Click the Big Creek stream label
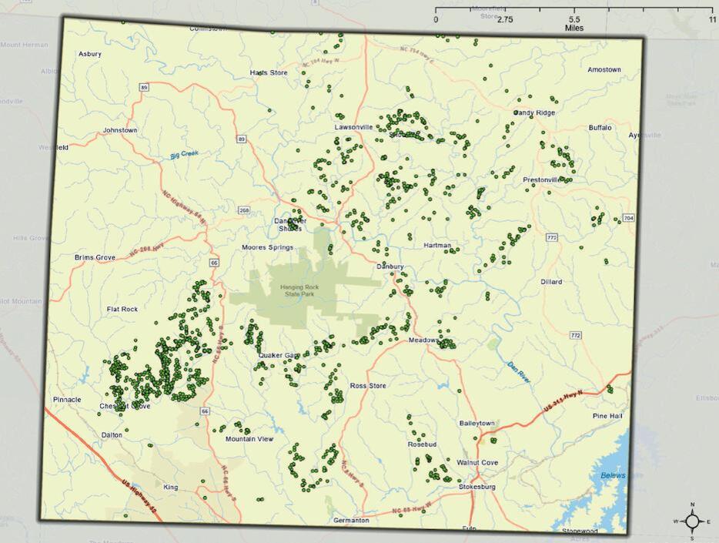The width and height of the screenshot is (719, 543). click(184, 155)
